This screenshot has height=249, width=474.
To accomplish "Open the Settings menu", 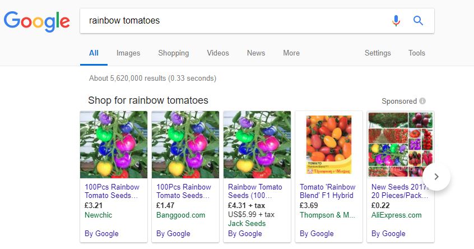I will [378, 53].
